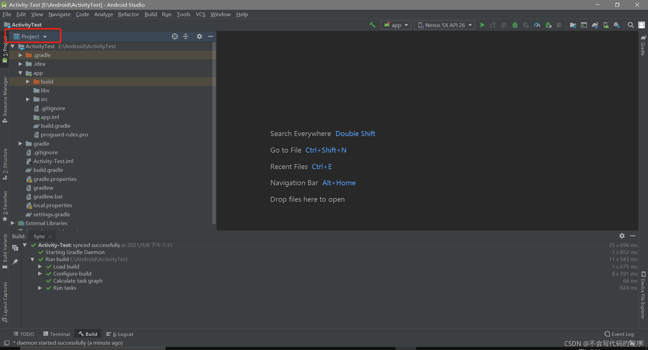Expand the src folder
This screenshot has height=350, width=648.
point(28,99)
